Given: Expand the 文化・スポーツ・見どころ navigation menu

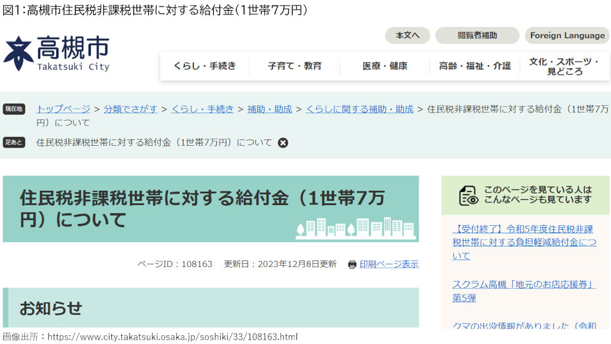Looking at the screenshot, I should (x=564, y=66).
